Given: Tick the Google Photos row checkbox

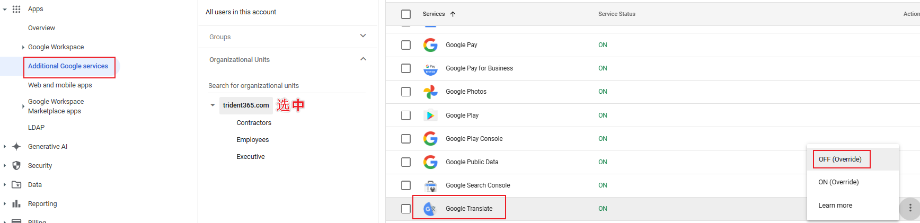Looking at the screenshot, I should pos(406,92).
